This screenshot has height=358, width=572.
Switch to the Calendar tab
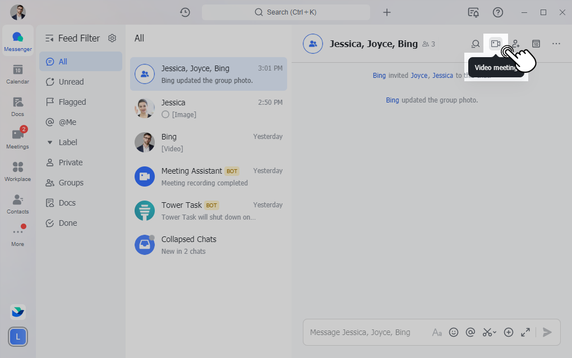(x=17, y=73)
